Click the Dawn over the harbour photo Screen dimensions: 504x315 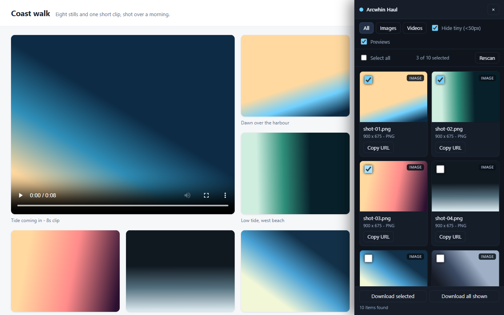point(295,76)
